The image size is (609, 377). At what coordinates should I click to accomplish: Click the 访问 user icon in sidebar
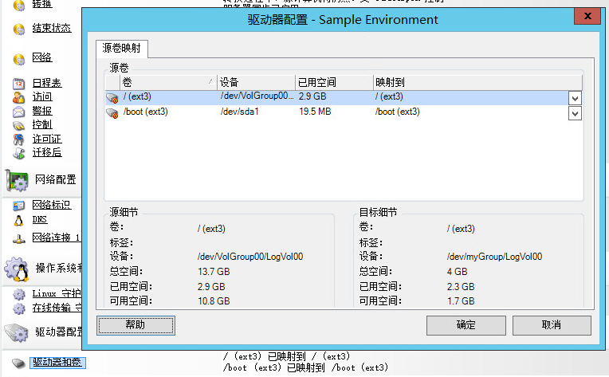(x=19, y=97)
